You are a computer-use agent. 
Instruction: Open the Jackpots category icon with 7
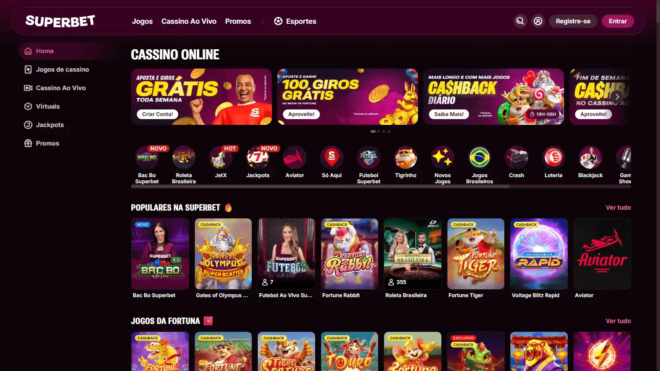point(258,157)
